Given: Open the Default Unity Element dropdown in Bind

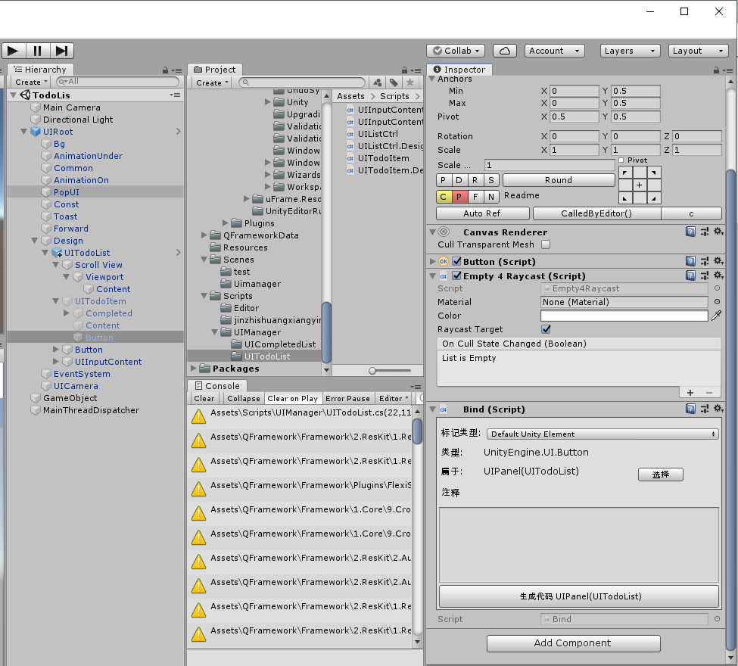Looking at the screenshot, I should coord(602,434).
